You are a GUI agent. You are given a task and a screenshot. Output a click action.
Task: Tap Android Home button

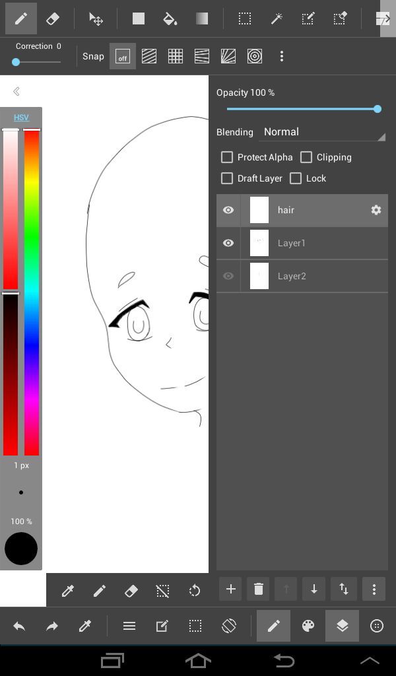(198, 660)
